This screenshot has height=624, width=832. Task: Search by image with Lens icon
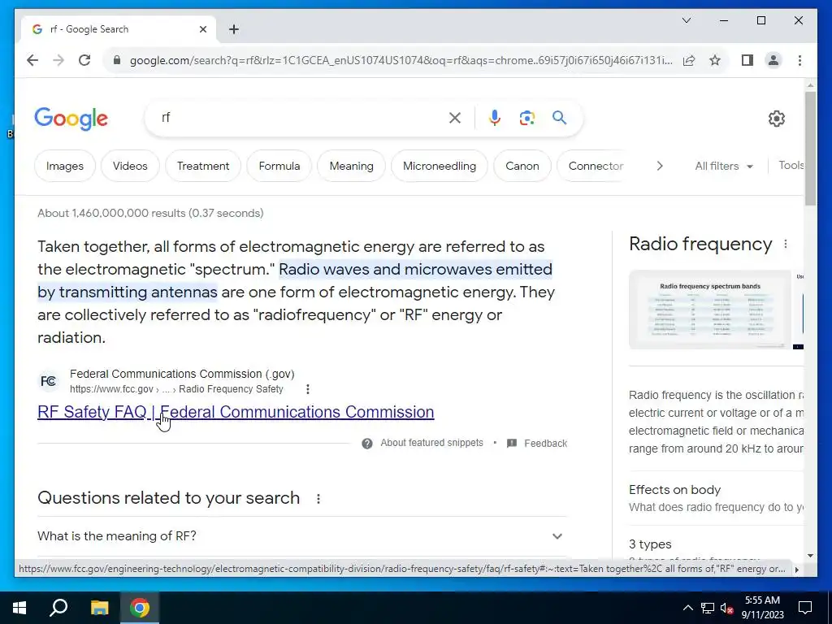tap(526, 118)
